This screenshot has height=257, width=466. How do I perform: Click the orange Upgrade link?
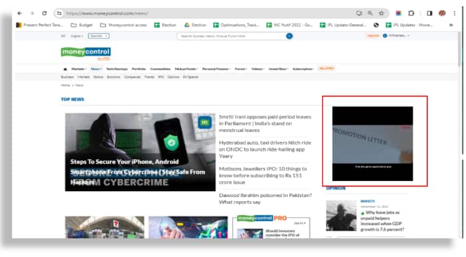(373, 36)
